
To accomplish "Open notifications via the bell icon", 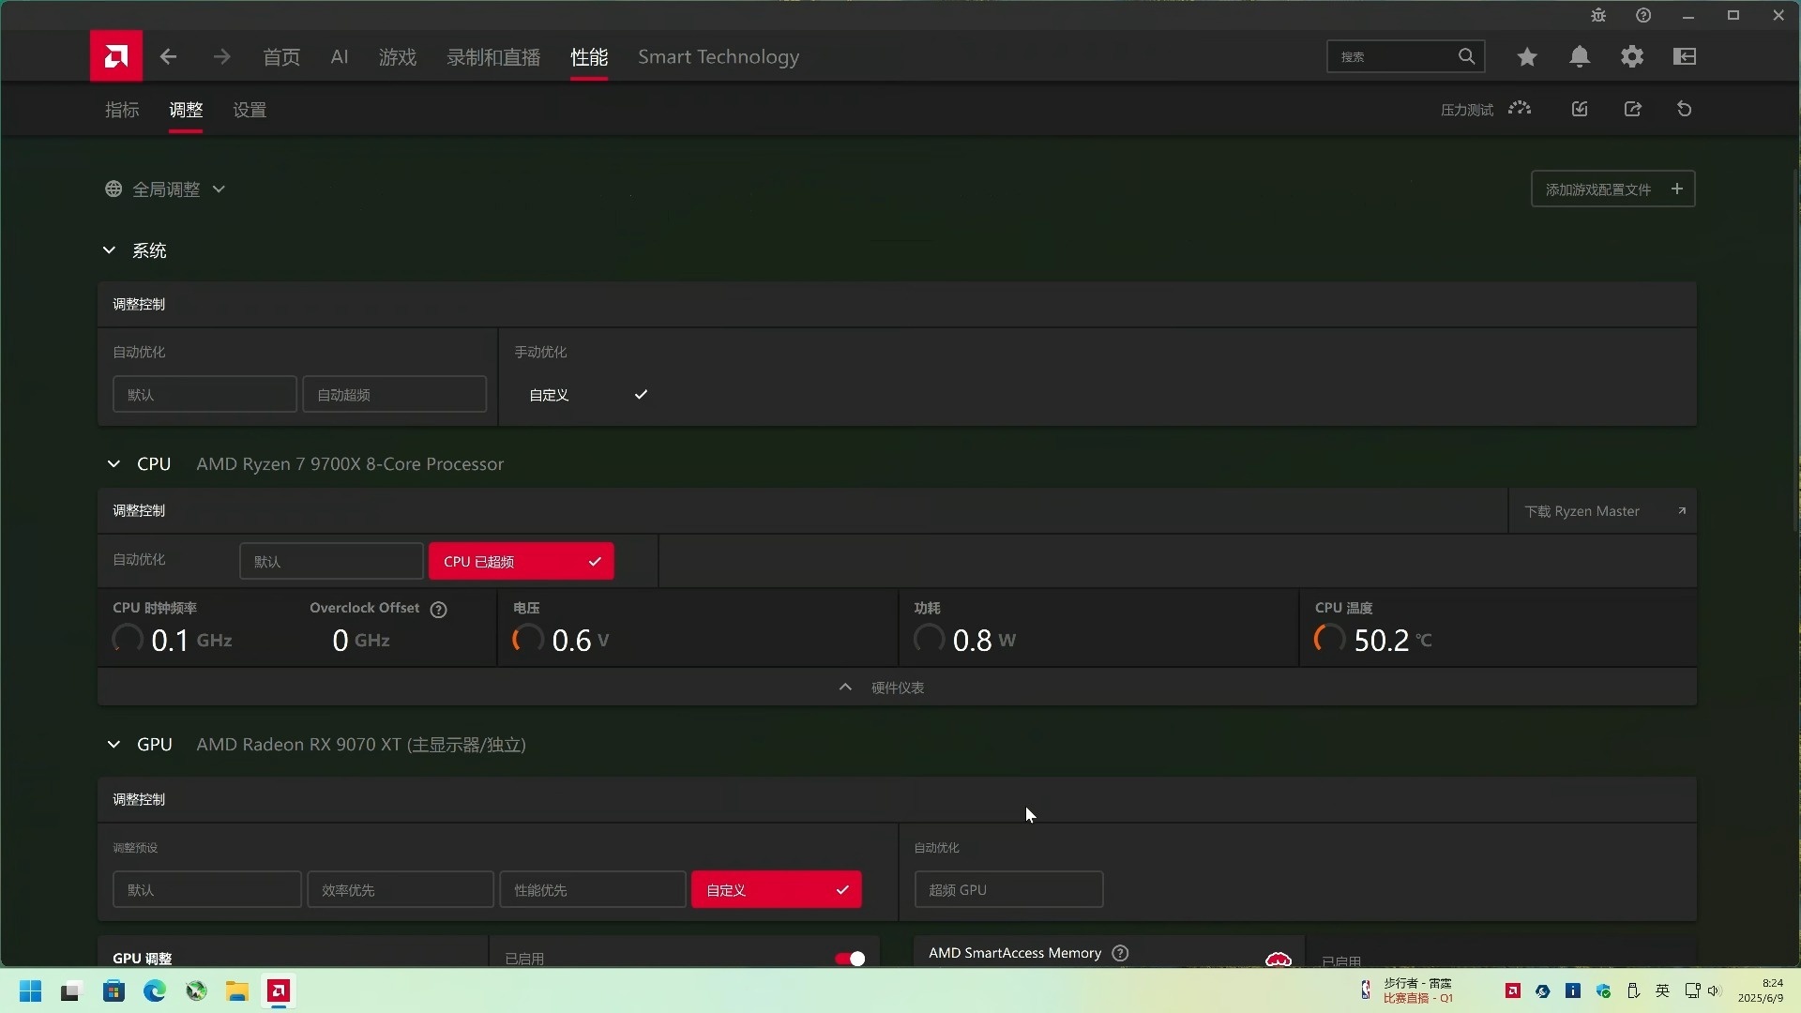I will [1580, 56].
